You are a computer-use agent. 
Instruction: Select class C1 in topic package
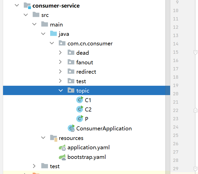tap(88, 100)
